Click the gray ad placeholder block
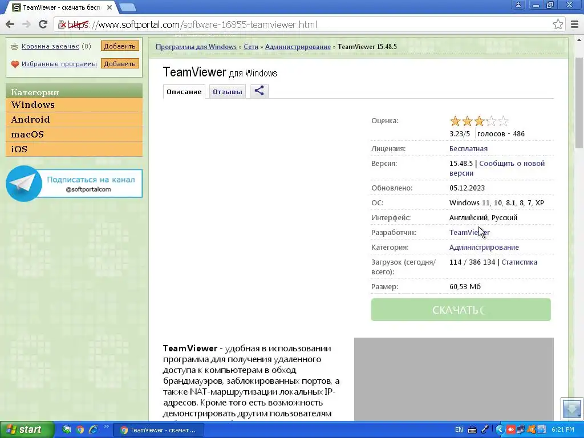Screen dimensions: 584x438 (x=453, y=379)
